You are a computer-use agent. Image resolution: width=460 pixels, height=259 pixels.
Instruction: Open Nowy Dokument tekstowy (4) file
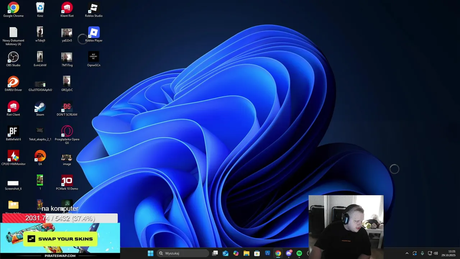(13, 36)
